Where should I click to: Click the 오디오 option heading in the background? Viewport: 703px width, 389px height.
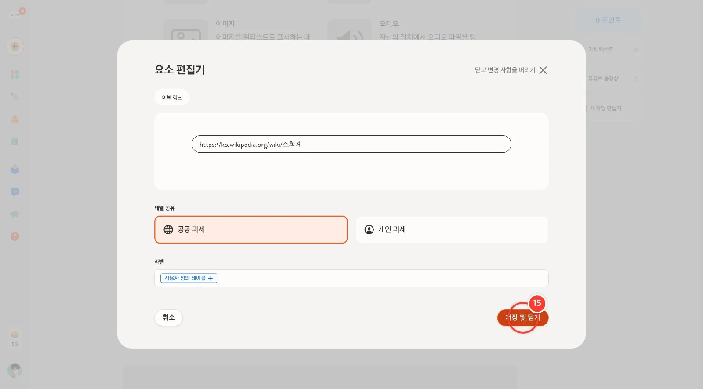pos(389,23)
